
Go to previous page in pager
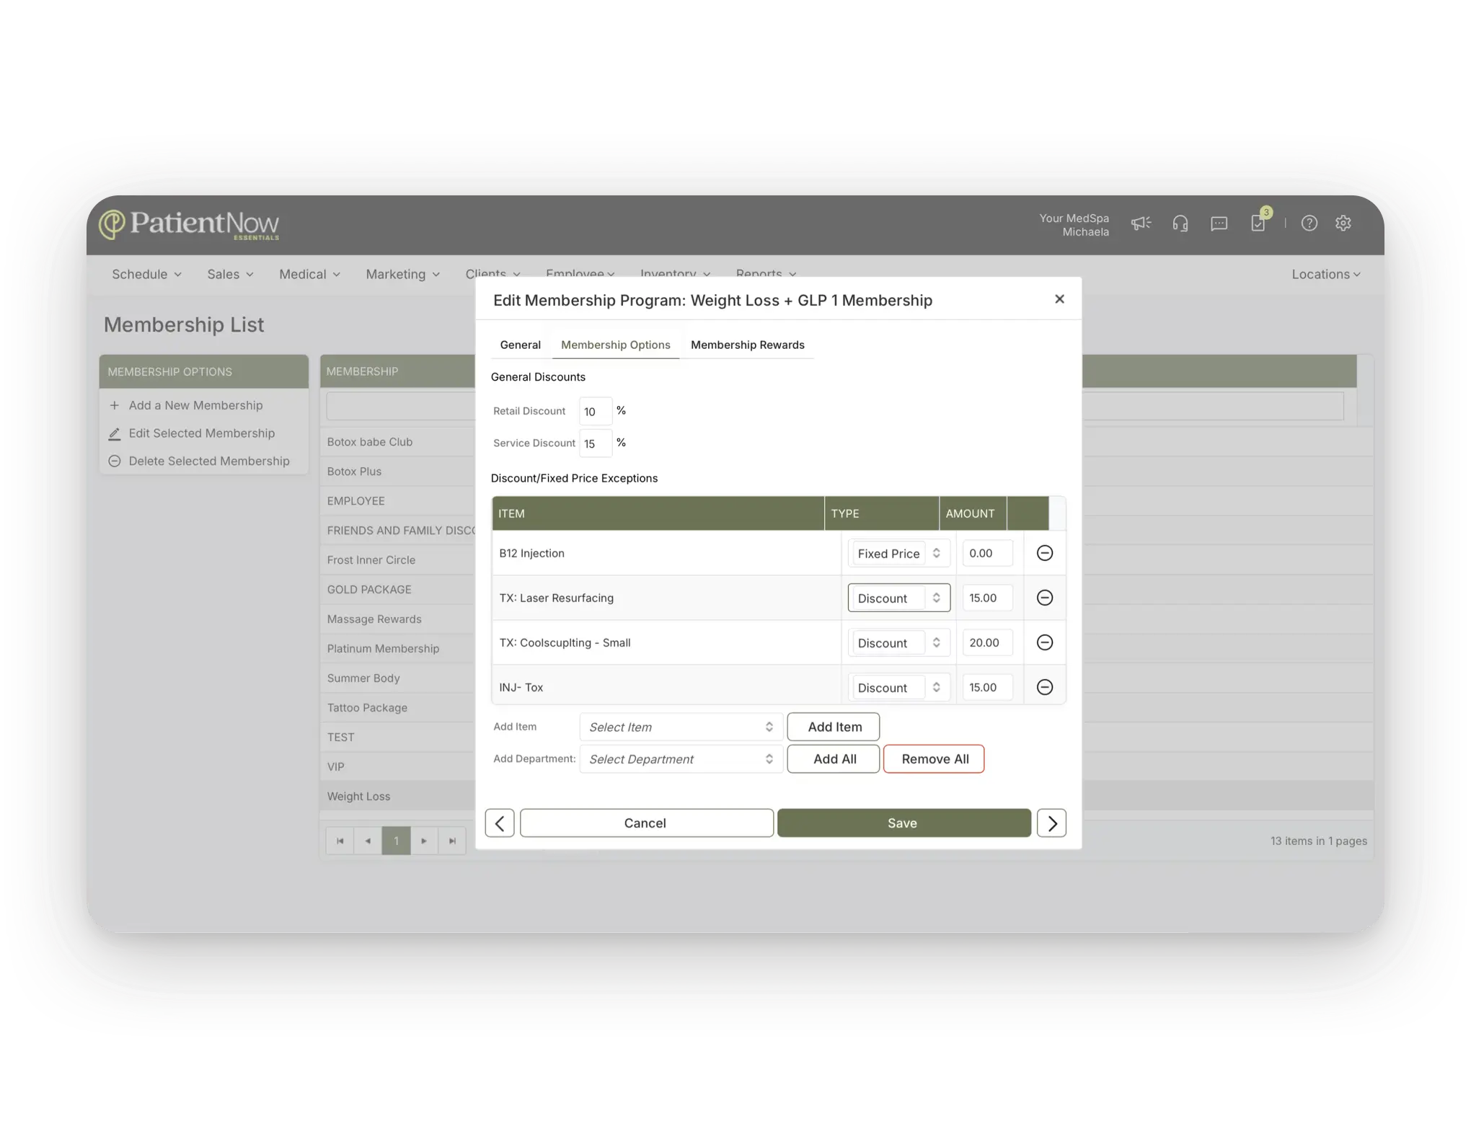(368, 841)
